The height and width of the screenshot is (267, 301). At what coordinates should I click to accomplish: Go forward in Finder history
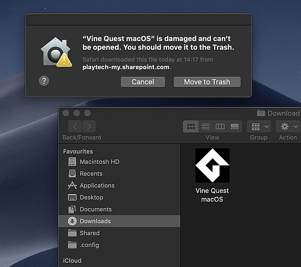coord(89,126)
